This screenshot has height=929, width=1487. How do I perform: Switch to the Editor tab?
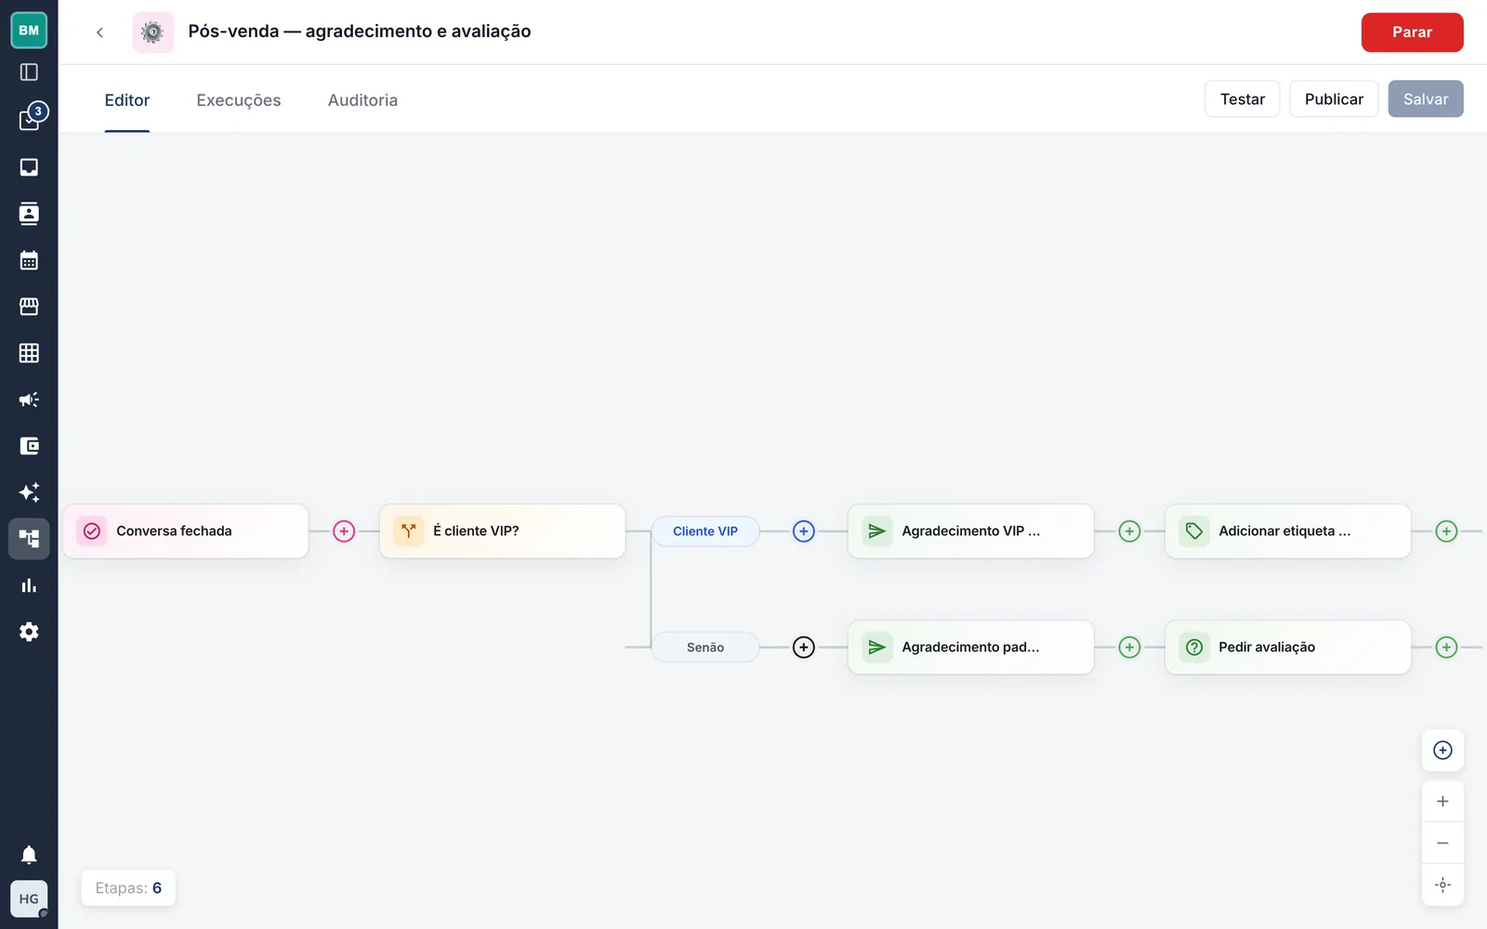[127, 100]
